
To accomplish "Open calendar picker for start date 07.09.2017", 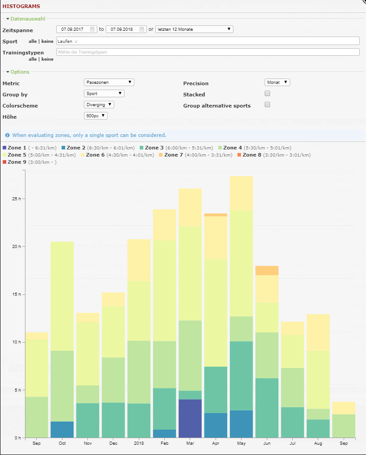I will (x=92, y=29).
